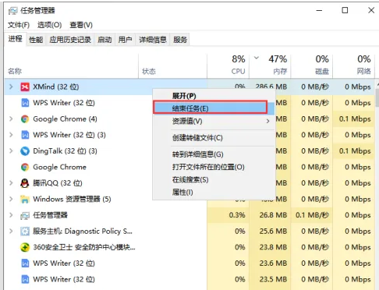Select the WPS Writer row using 23.5 MB

click(x=189, y=279)
